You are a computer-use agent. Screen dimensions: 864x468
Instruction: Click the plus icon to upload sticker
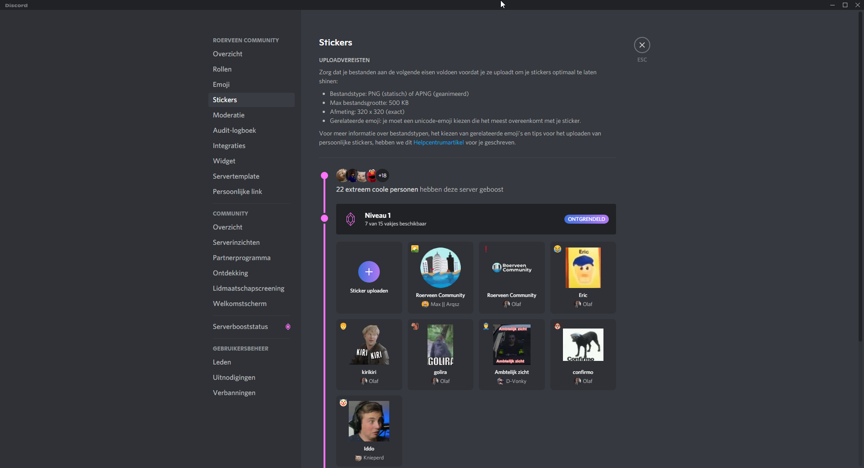(x=369, y=272)
